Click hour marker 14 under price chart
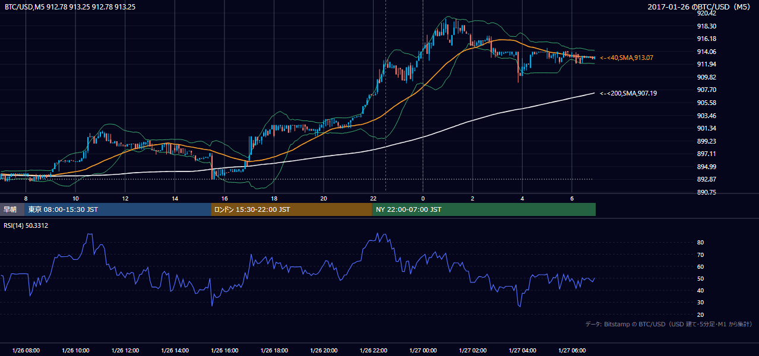Viewport: 759px width, 356px height. (x=175, y=198)
